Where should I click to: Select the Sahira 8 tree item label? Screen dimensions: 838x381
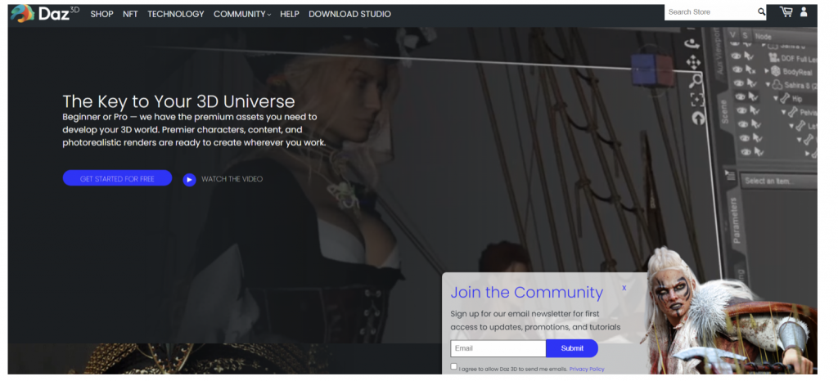(800, 85)
